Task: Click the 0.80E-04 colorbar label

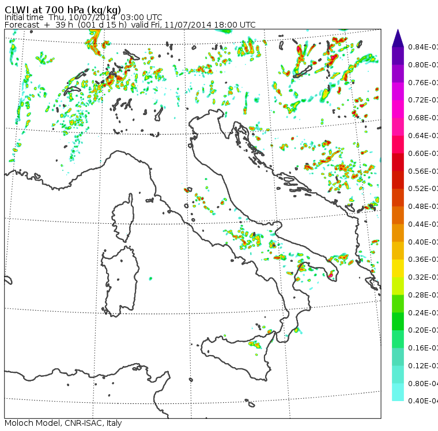Action: (x=423, y=384)
